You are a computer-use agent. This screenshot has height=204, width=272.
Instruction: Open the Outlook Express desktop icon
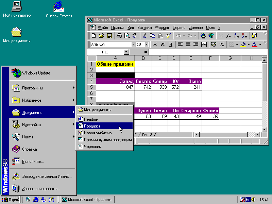[59, 10]
